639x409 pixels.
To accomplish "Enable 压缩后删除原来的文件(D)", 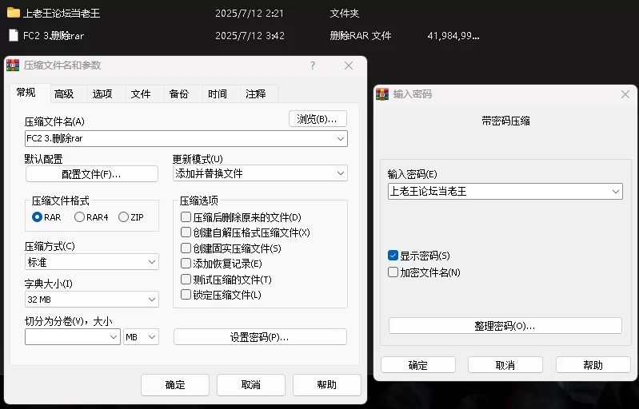I will pos(186,217).
